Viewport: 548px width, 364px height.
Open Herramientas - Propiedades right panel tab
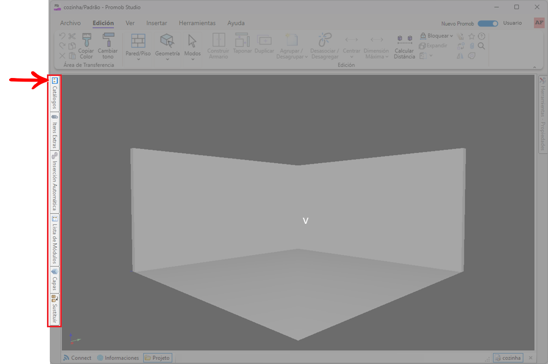point(542,114)
